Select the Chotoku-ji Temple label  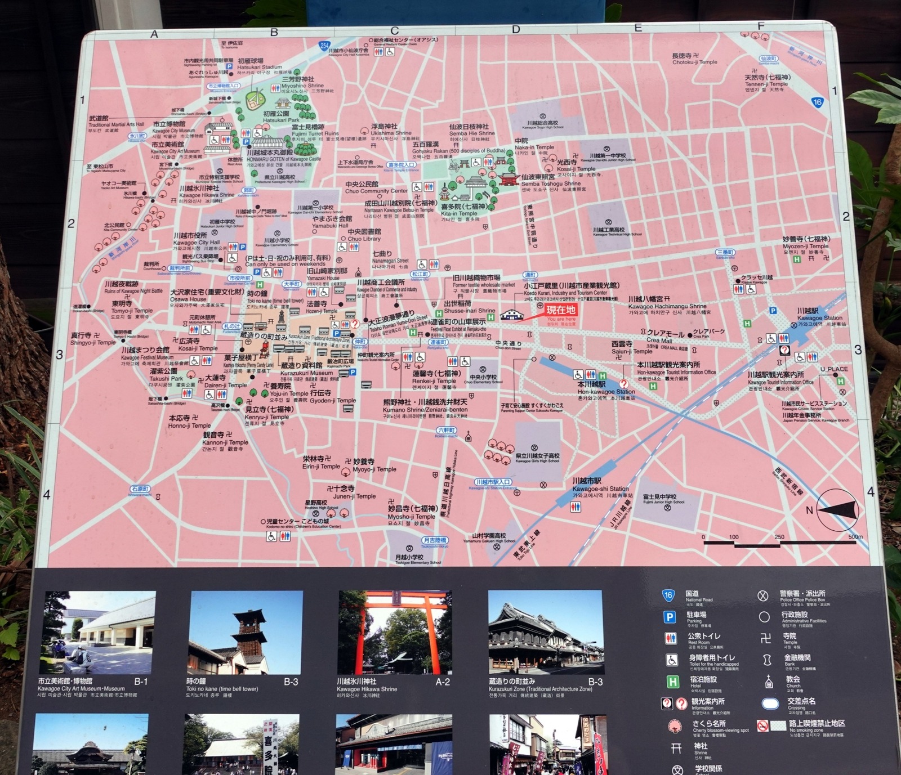[695, 62]
